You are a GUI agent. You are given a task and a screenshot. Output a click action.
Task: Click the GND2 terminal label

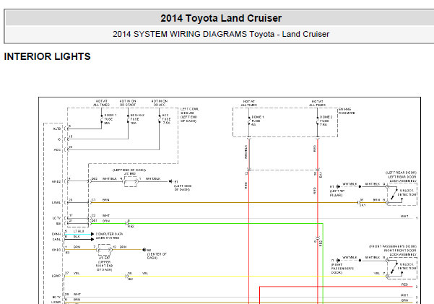(56, 182)
